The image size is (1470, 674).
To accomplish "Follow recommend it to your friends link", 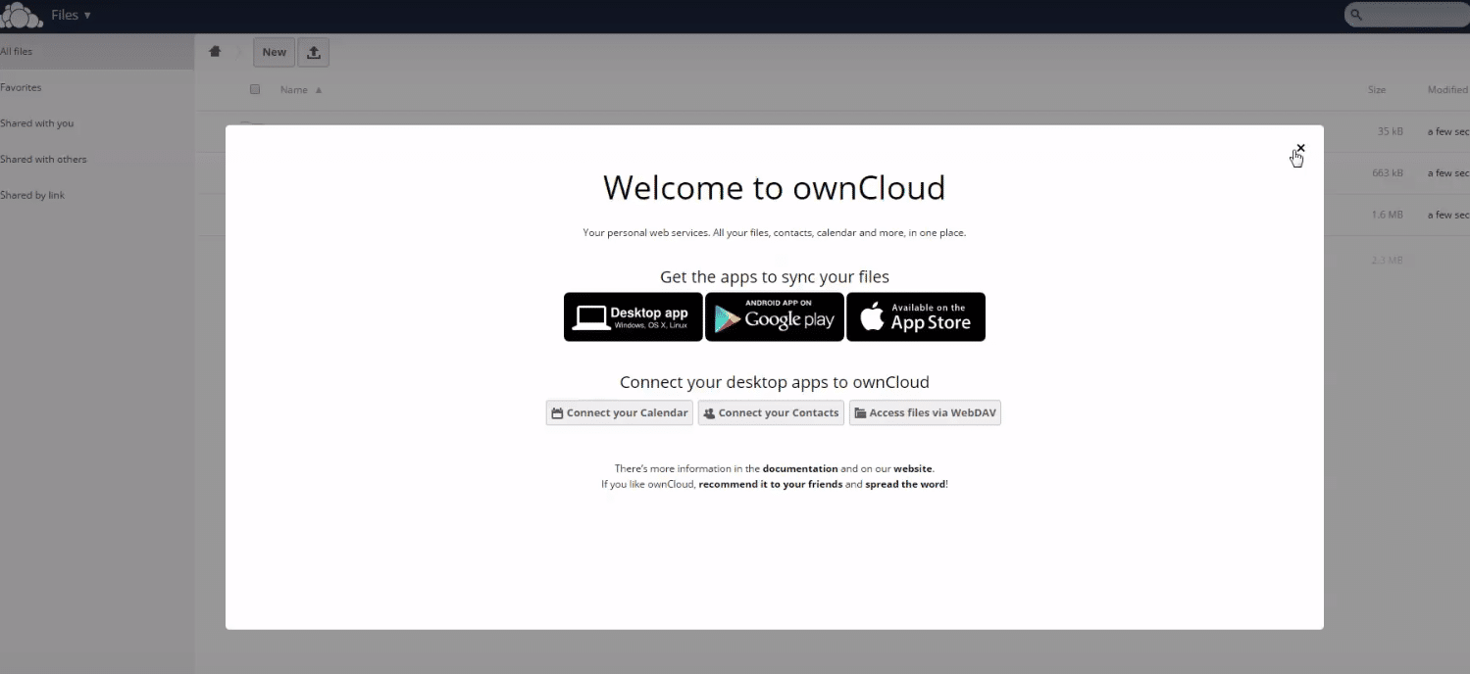I will tap(771, 485).
